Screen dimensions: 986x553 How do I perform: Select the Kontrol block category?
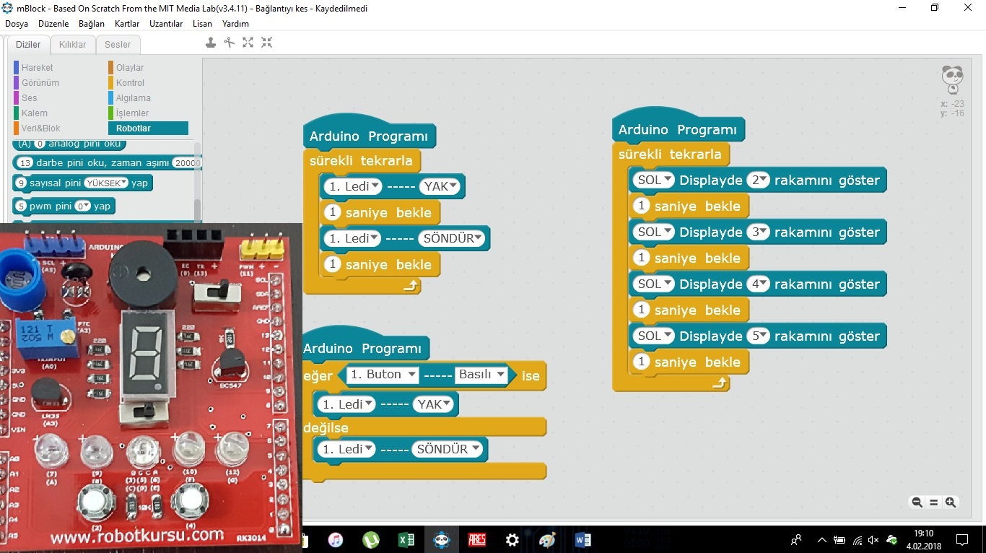coord(130,83)
